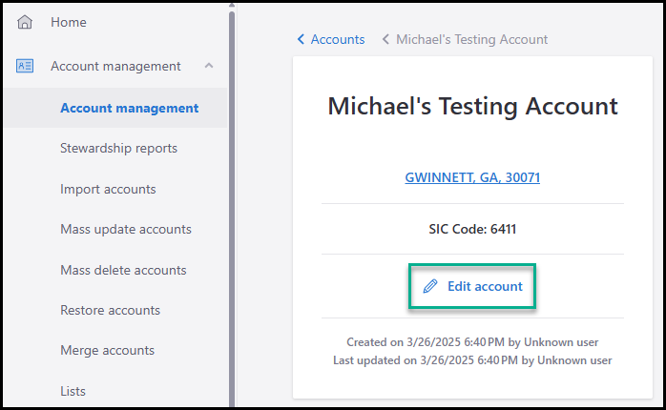Select the bold Account management submenu item
This screenshot has width=666, height=410.
129,109
